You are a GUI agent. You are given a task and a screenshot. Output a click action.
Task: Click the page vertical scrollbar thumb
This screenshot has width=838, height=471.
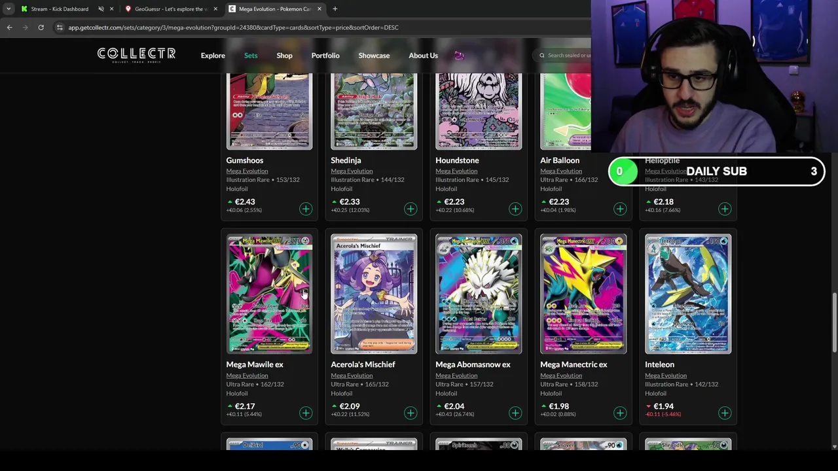(834, 324)
